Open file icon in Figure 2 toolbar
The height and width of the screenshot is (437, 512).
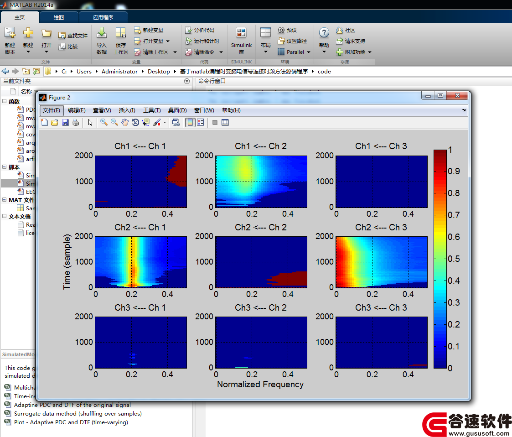tap(55, 122)
